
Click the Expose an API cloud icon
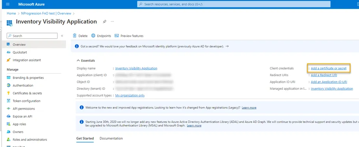9,116
